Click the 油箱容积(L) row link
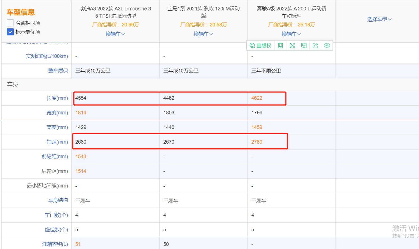419x249 pixels. point(55,244)
